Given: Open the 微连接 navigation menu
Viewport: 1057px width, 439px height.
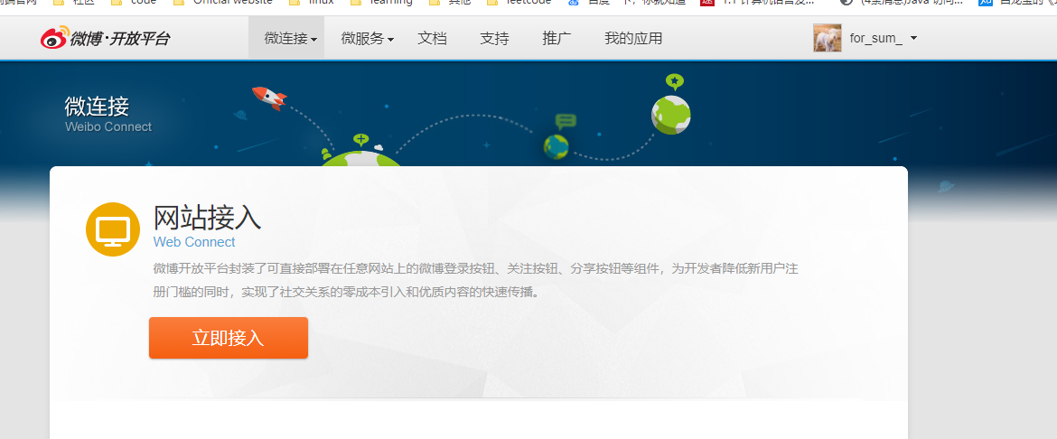Looking at the screenshot, I should click(285, 39).
